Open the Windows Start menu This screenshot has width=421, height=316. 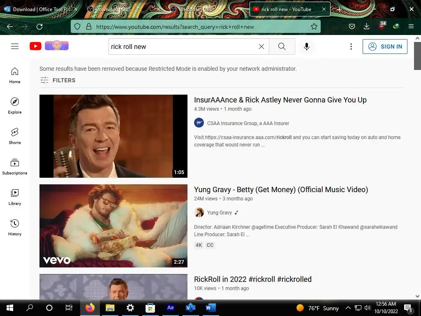[10, 308]
